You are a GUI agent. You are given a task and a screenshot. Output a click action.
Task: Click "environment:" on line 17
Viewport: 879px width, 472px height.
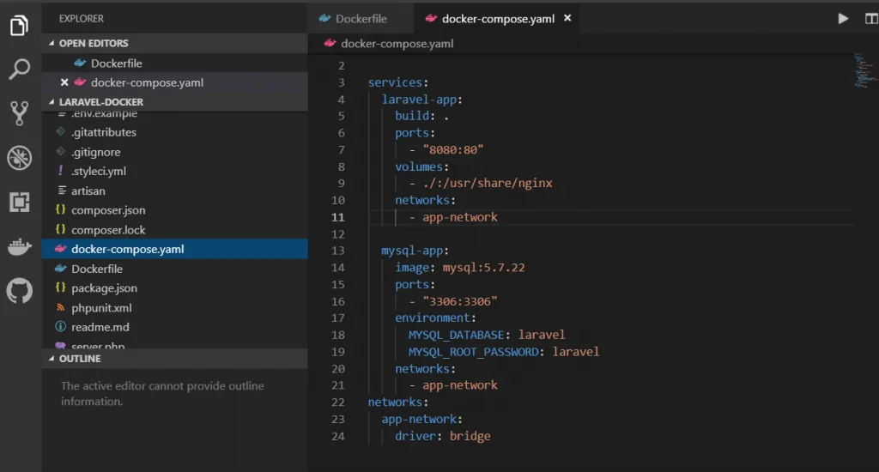tap(435, 318)
